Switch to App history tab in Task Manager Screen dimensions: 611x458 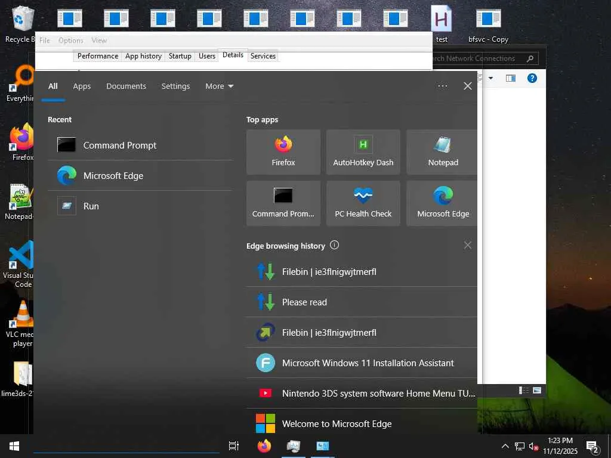(x=143, y=56)
